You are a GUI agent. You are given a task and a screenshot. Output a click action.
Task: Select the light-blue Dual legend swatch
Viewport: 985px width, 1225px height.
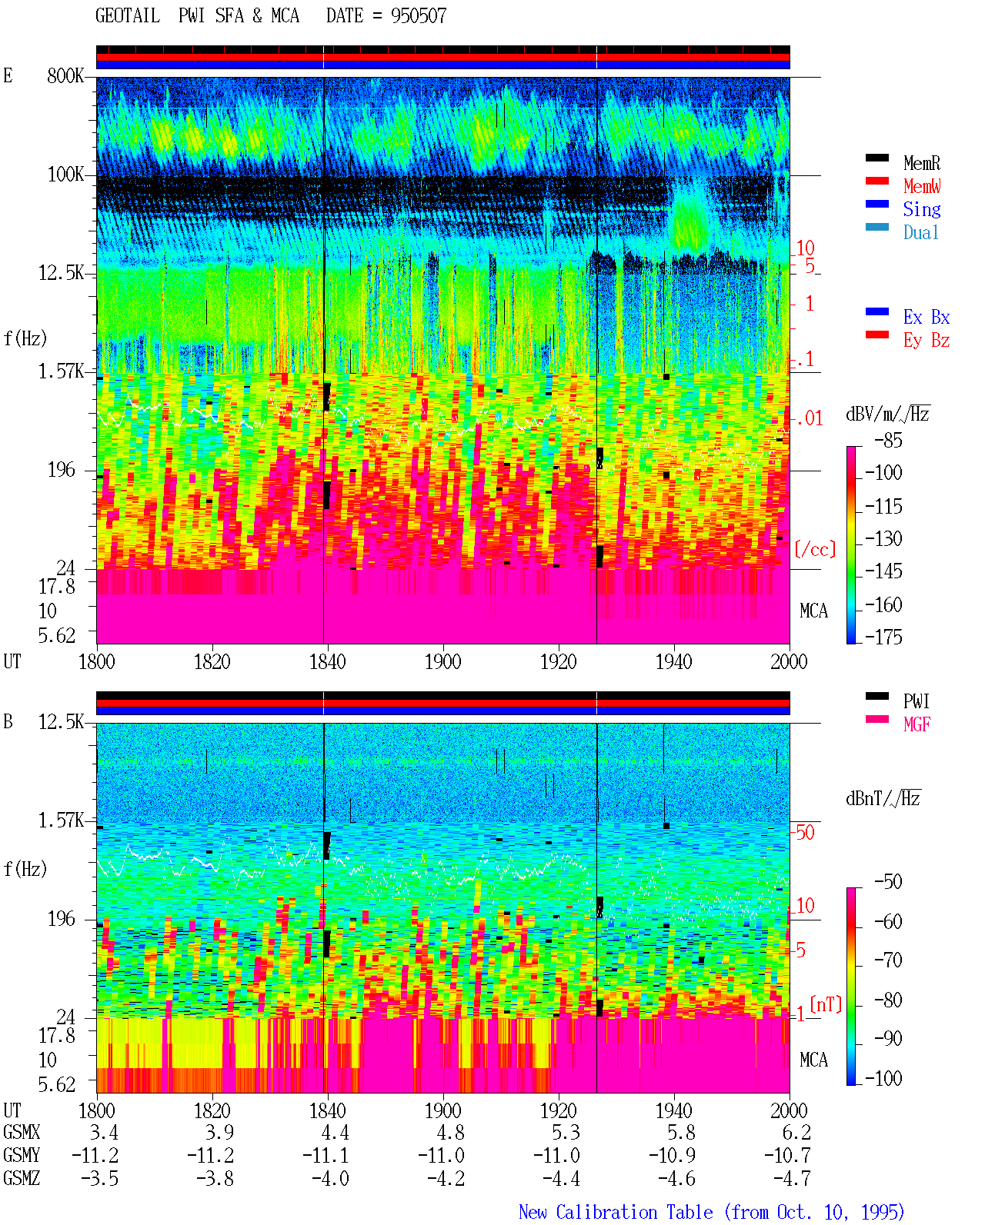877,227
